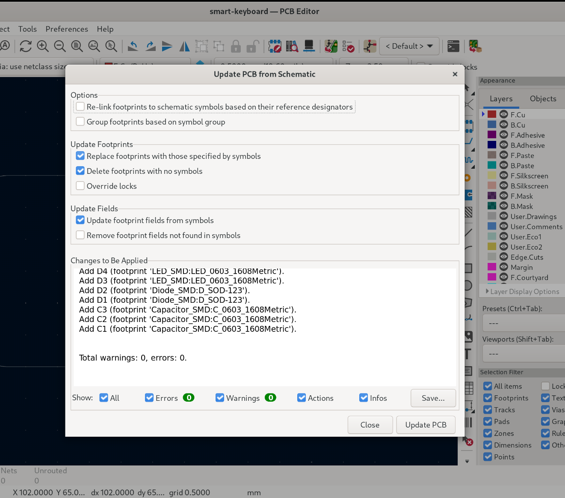Select the Margin layer row
Screen dimensions: 565x498
522,267
